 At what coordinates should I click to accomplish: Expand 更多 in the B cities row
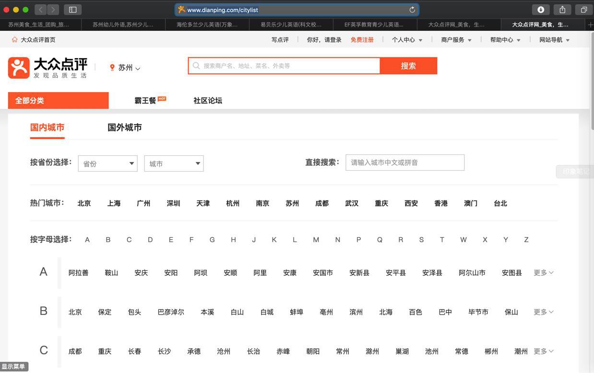[544, 312]
